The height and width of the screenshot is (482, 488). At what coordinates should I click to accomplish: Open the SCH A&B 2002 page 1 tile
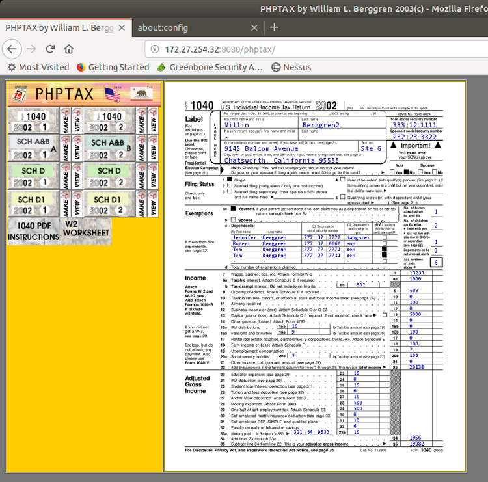[x=33, y=148]
